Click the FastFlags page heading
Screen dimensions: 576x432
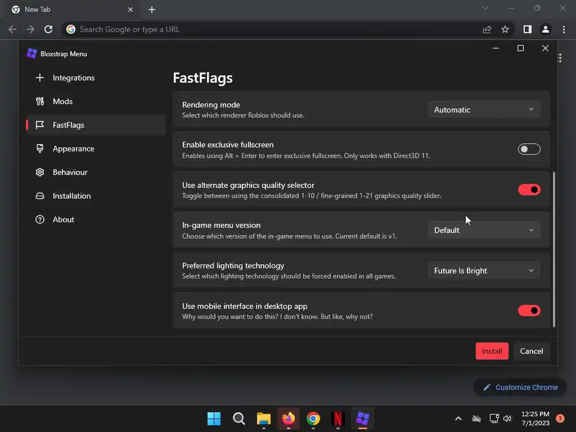point(202,78)
